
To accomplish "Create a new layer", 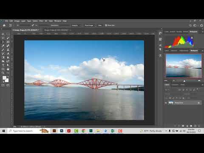I will 195,126.
